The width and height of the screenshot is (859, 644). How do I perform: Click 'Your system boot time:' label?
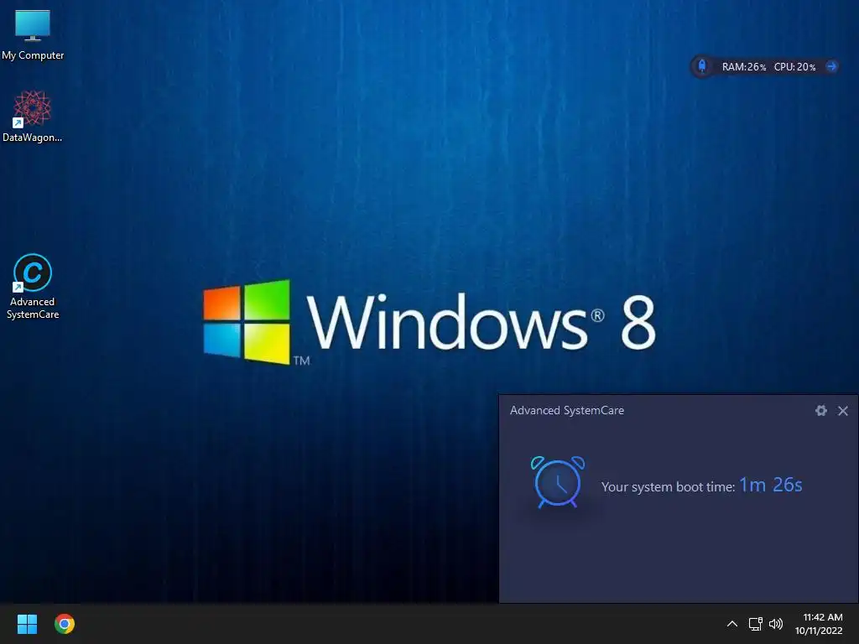click(668, 487)
